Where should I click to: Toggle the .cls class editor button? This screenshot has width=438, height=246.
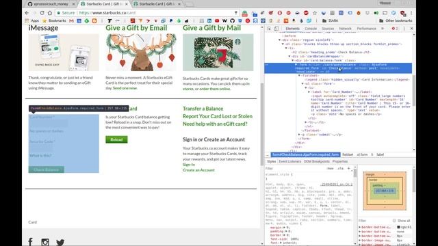[340, 169]
